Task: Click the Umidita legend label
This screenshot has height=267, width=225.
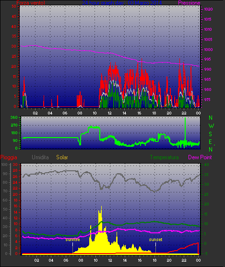Action: tap(40, 157)
